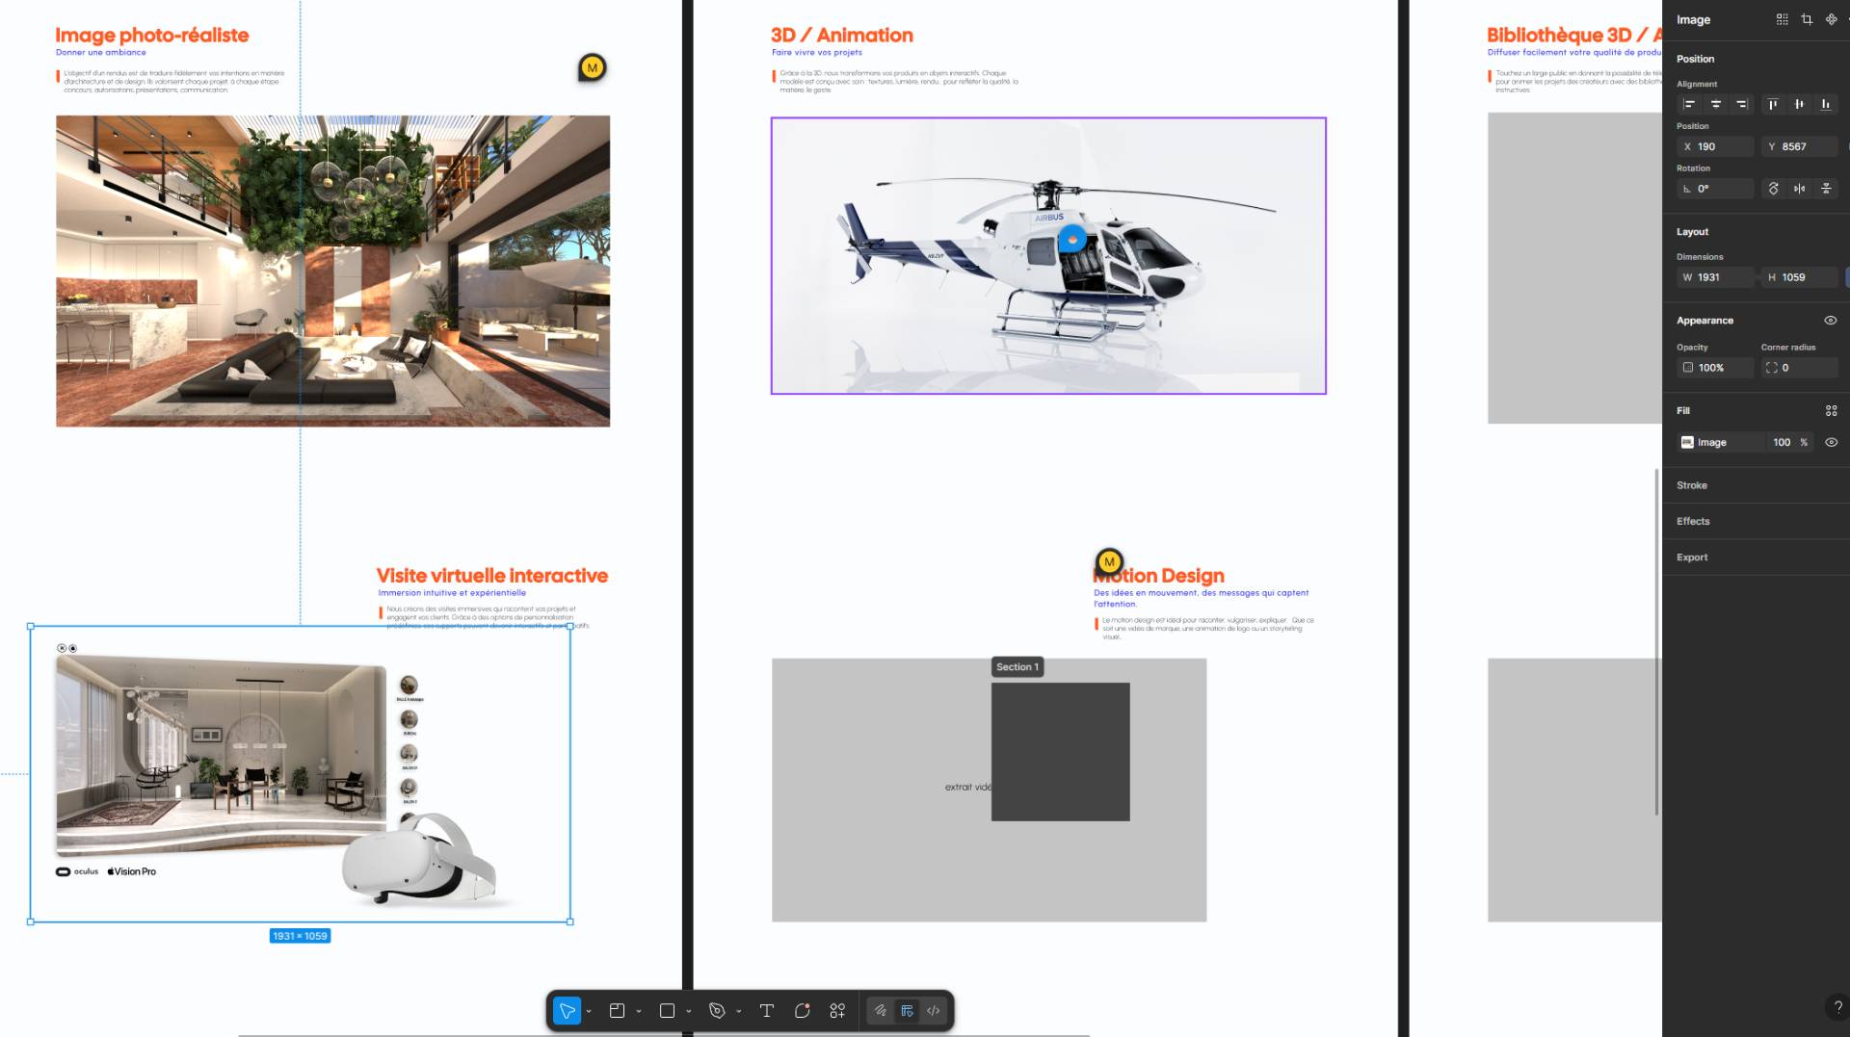This screenshot has height=1037, width=1850.
Task: Expand the Pen tool dropdown arrow
Action: click(739, 1012)
